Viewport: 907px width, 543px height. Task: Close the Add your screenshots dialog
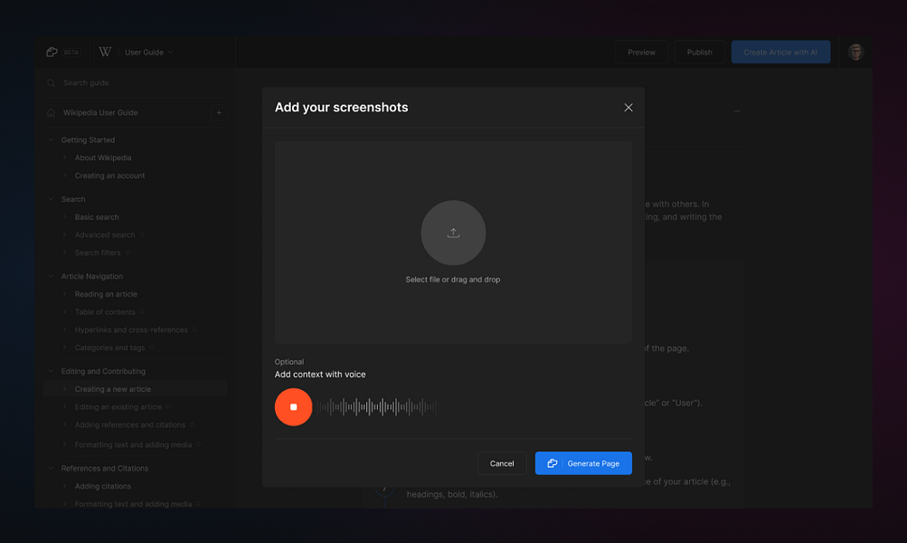point(628,108)
